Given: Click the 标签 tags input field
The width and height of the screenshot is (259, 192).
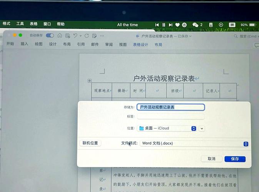Looking at the screenshot, I should 170,116.
